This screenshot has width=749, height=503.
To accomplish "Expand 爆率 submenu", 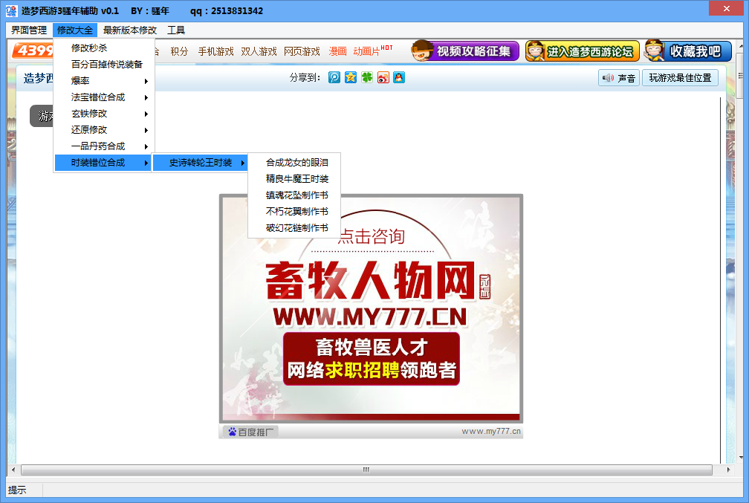I will (104, 81).
